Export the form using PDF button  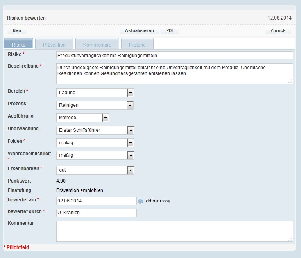click(170, 30)
